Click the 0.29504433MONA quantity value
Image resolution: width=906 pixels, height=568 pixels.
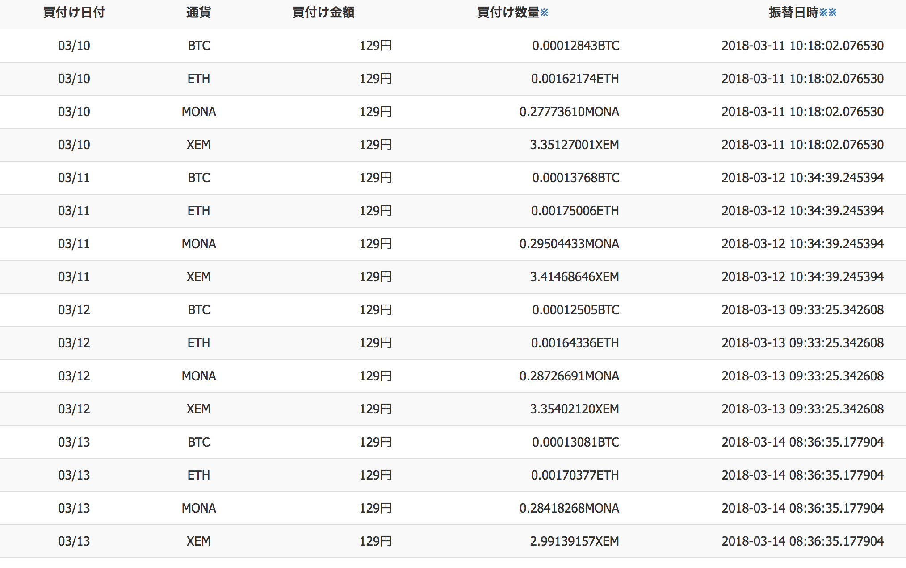(569, 244)
